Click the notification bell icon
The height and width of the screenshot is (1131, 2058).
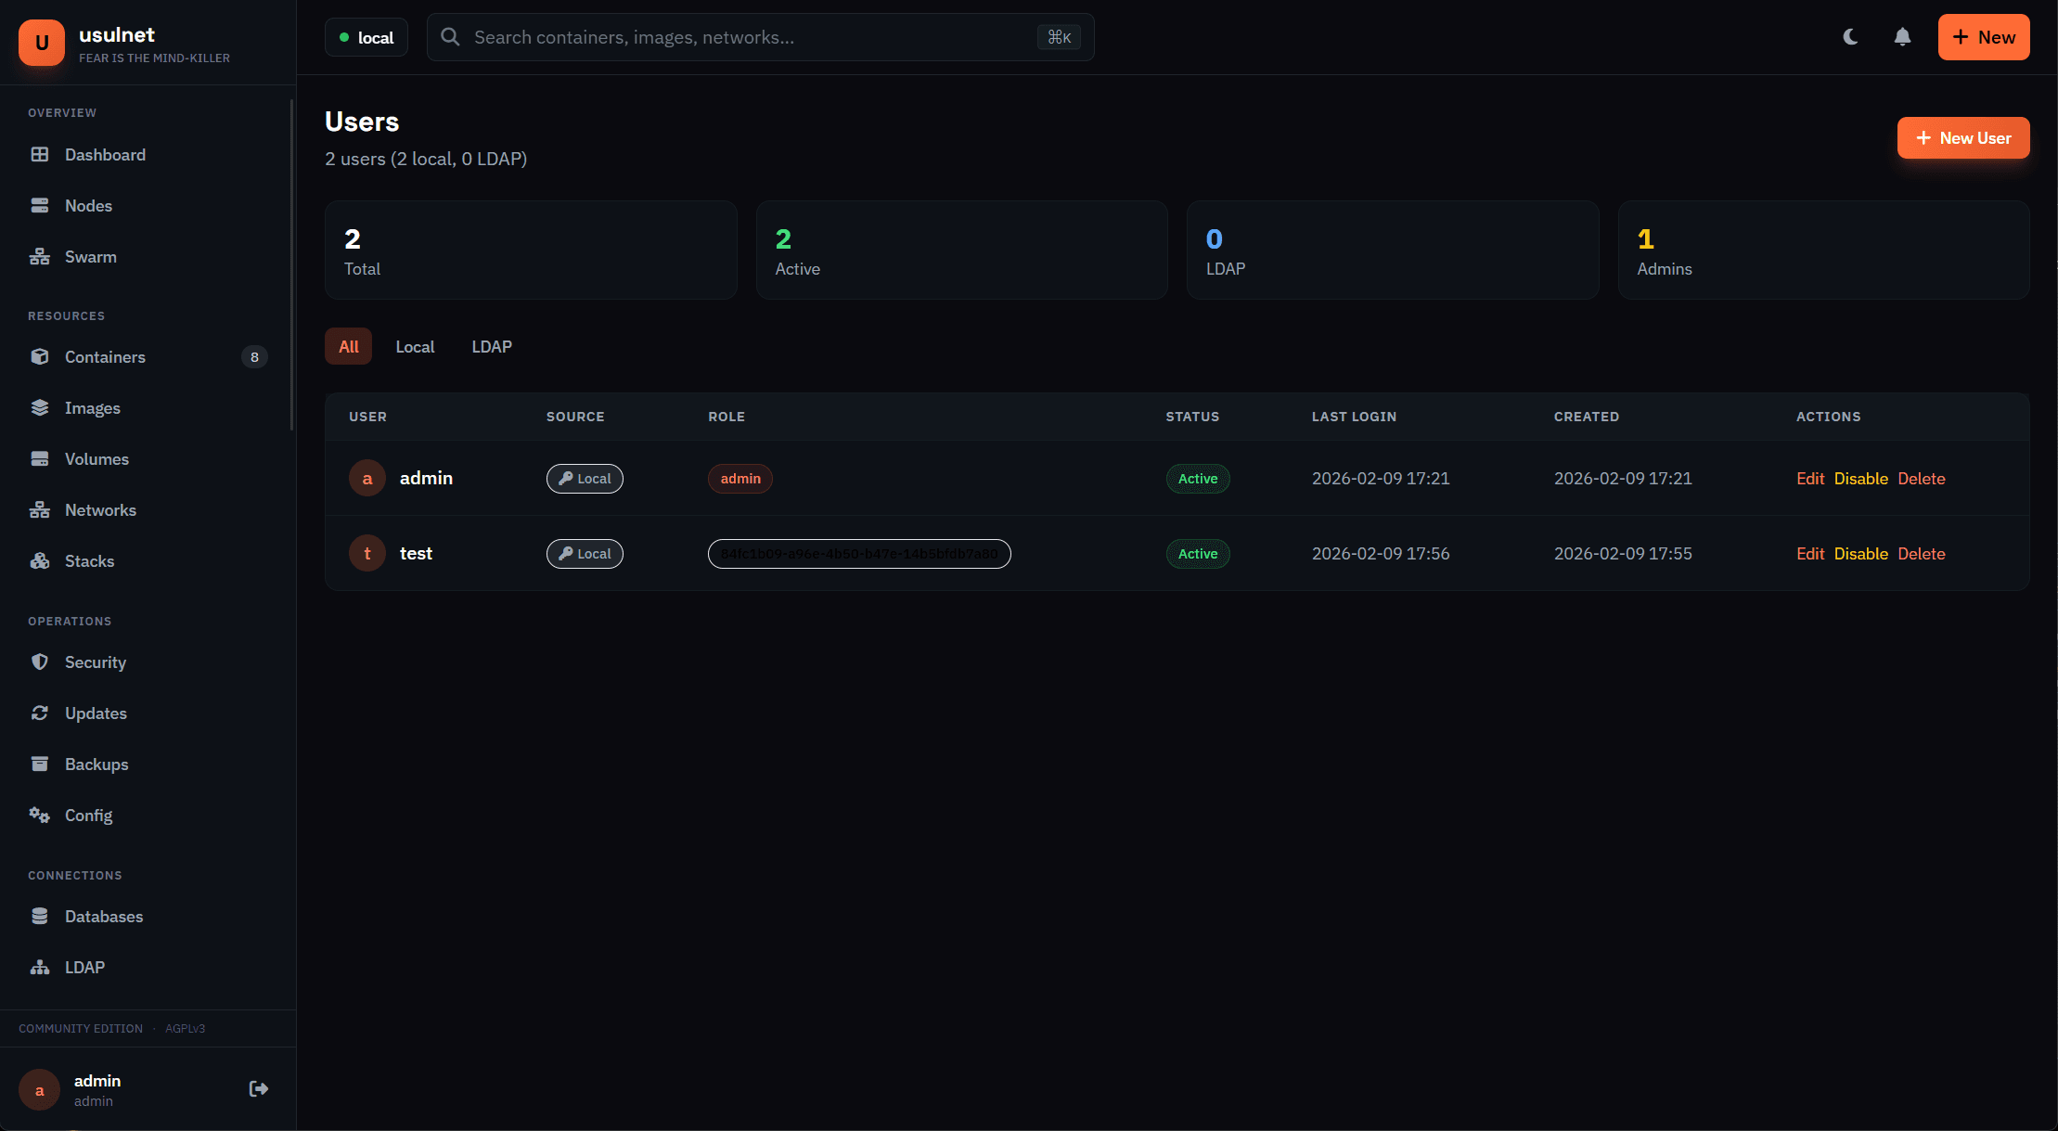click(1902, 37)
